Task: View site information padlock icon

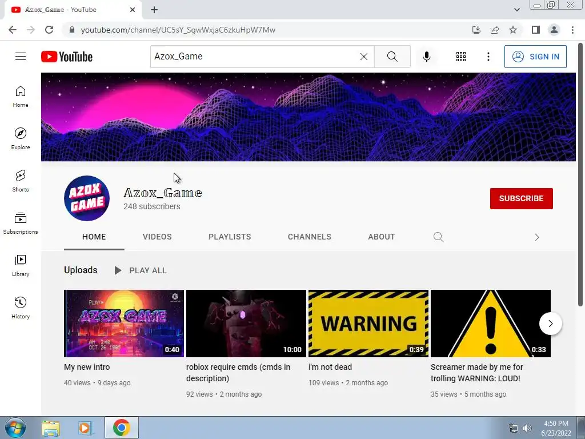Action: pyautogui.click(x=72, y=30)
